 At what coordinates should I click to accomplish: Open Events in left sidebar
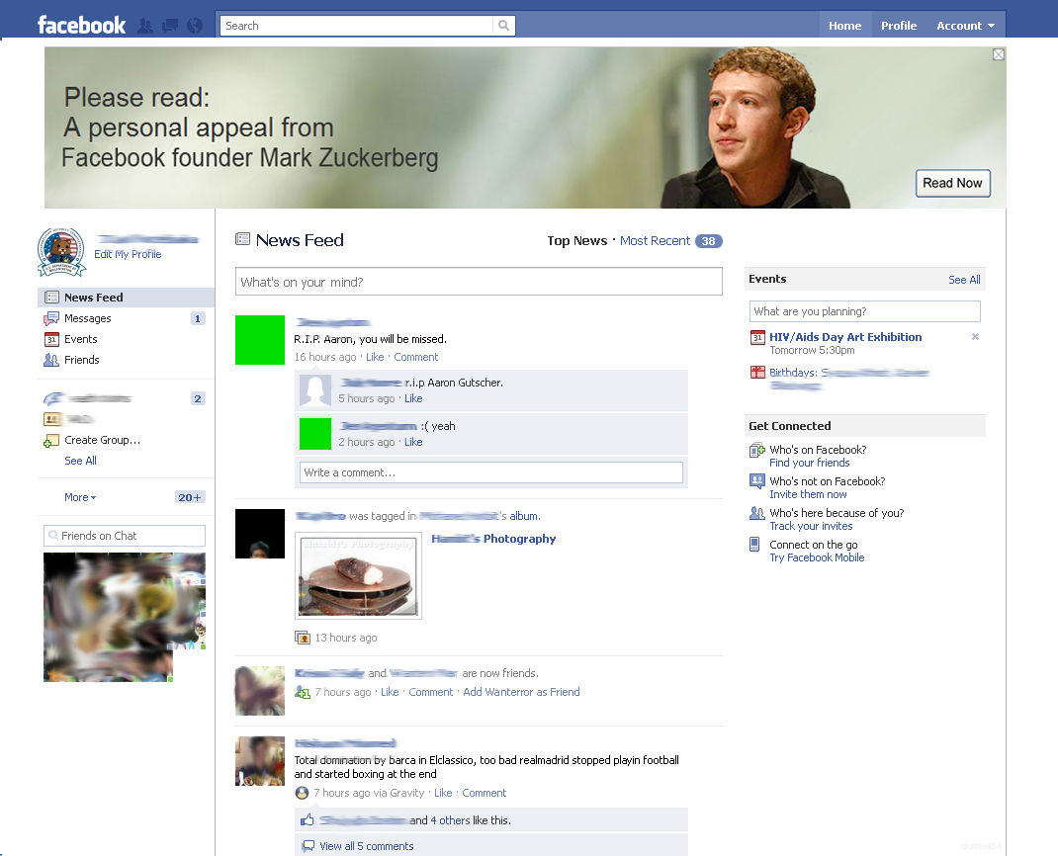[x=80, y=339]
